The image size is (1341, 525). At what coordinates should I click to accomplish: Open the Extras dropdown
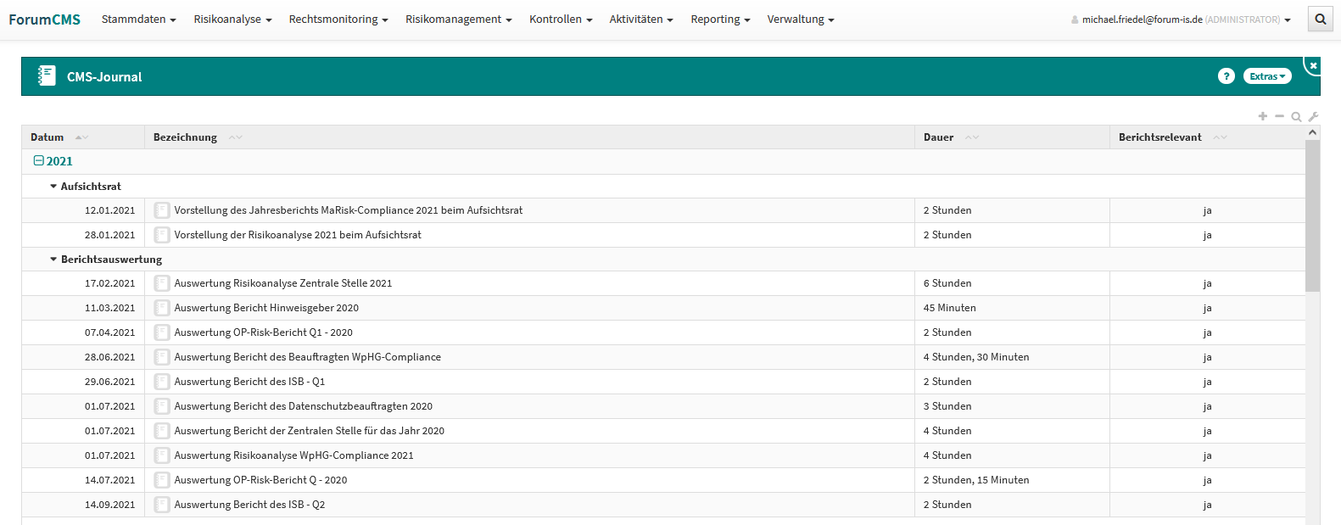click(1266, 76)
